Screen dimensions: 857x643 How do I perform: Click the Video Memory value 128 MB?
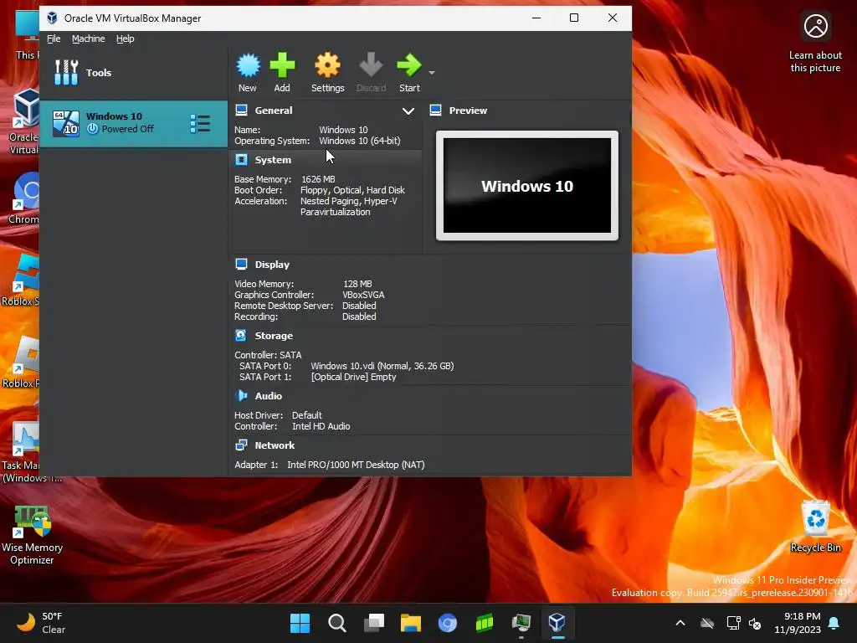click(x=357, y=284)
